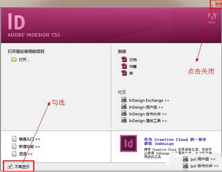222x172 pixels.
Task: Open the Inn 用户组 >> overlay link
Action: click(203, 159)
